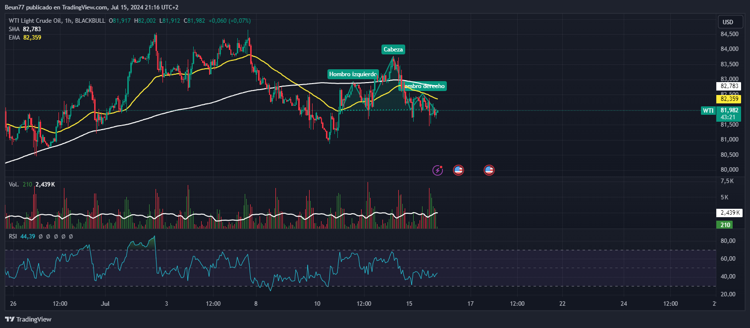Click the yellow 82,359 tag on price axis
750x328 pixels.
tap(729, 99)
